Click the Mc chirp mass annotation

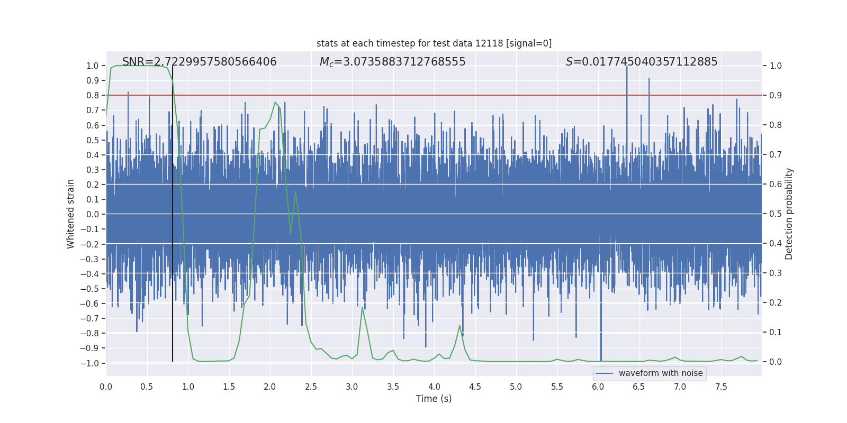[392, 62]
